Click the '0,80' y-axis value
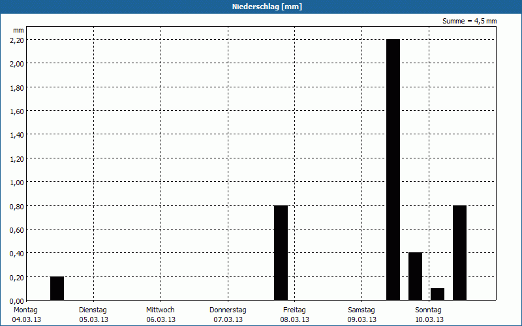Viewport: 522px width, 326px height. [x=17, y=207]
